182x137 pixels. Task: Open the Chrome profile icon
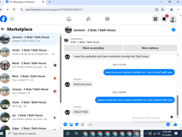click(171, 9)
